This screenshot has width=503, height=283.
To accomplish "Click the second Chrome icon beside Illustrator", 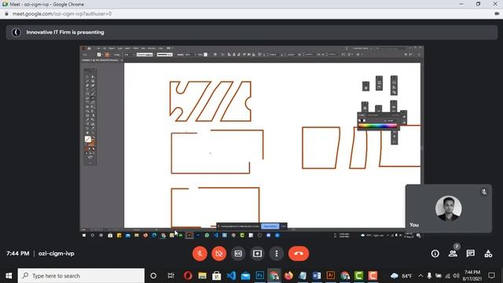I will pos(345,276).
